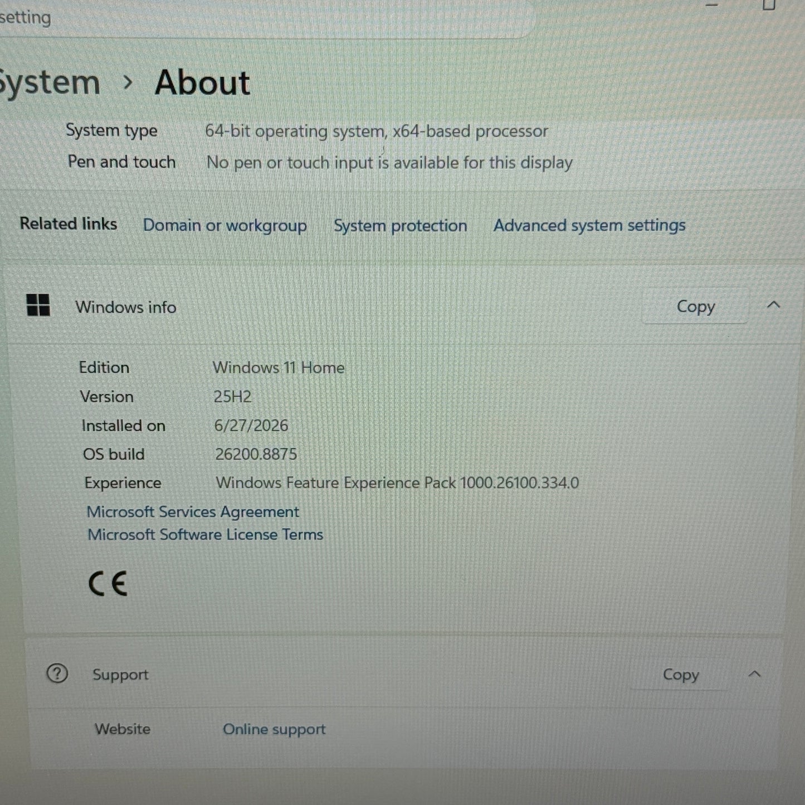Click the question mark Support icon
Viewport: 805px width, 805px height.
57,674
